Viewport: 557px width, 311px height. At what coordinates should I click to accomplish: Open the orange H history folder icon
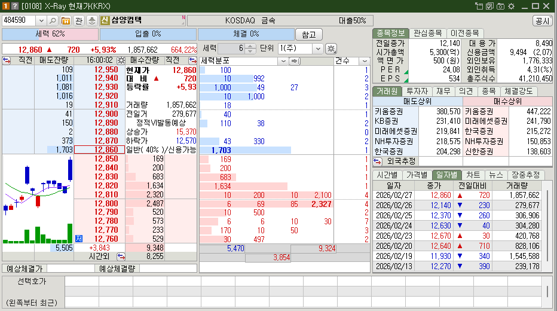66,20
